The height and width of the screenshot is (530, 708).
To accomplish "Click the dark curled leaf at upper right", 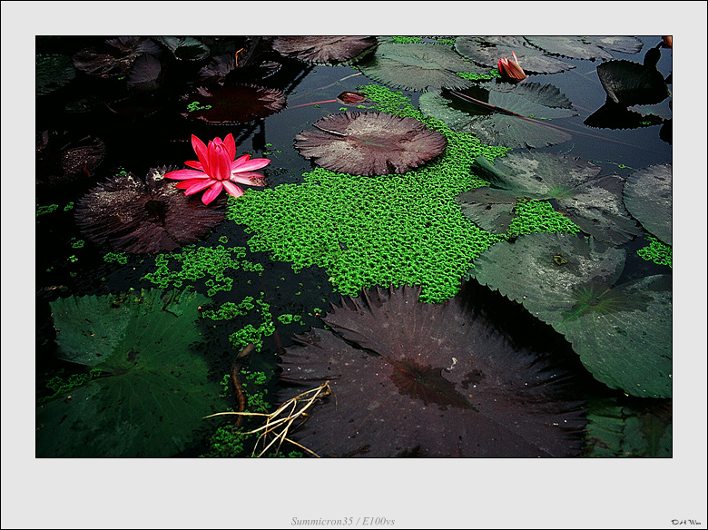I will point(631,83).
